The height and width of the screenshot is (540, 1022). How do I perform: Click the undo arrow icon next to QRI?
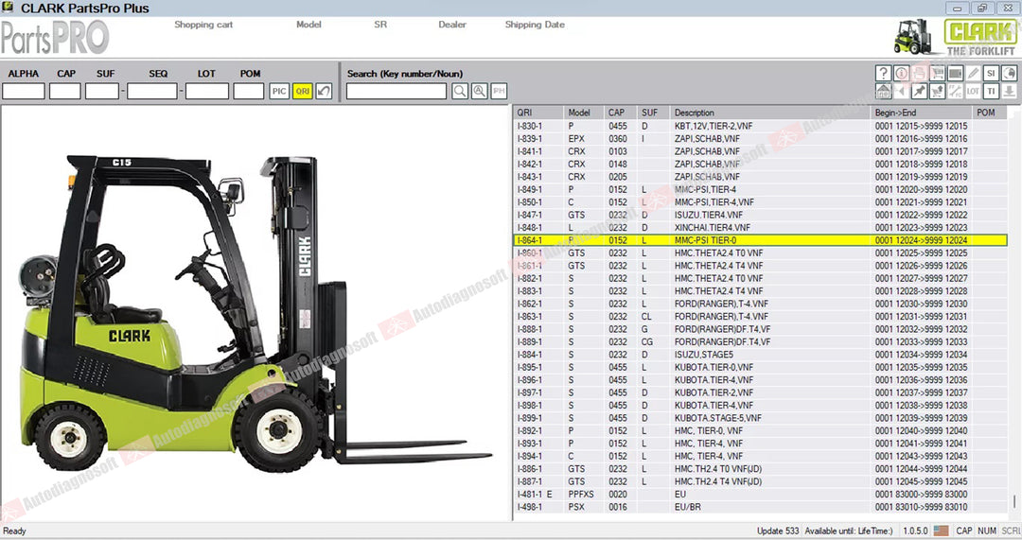pos(324,91)
